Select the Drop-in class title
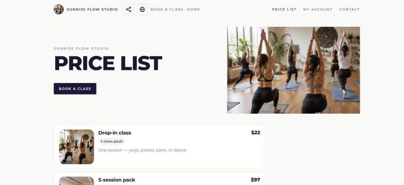This screenshot has height=185, width=404. pos(115,133)
